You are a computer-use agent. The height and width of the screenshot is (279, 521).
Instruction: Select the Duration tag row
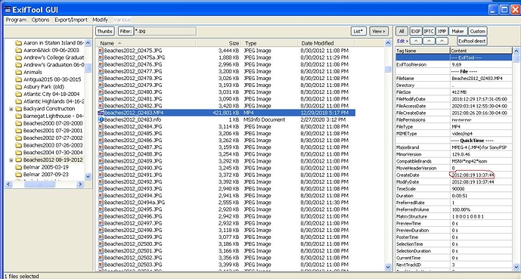click(x=454, y=196)
